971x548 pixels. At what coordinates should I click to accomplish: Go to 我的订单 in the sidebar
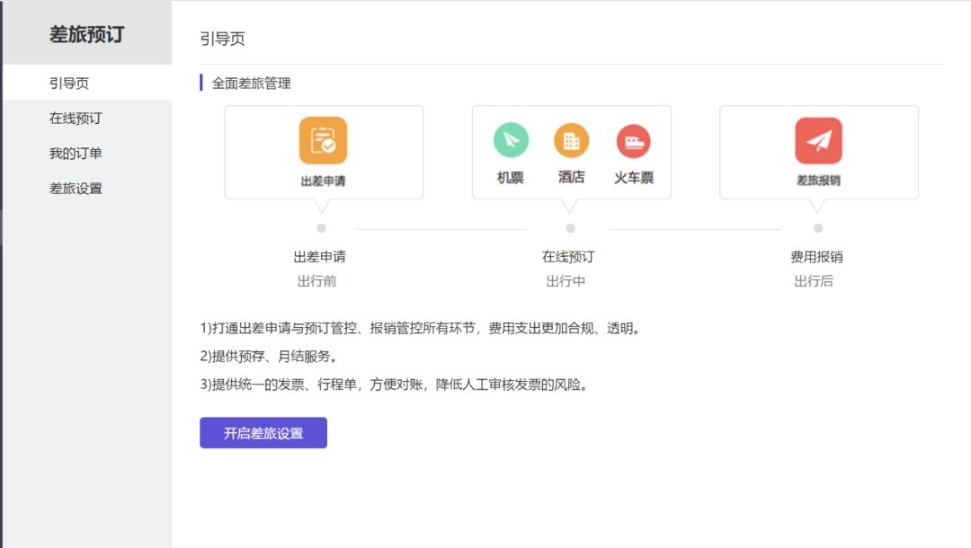(76, 154)
